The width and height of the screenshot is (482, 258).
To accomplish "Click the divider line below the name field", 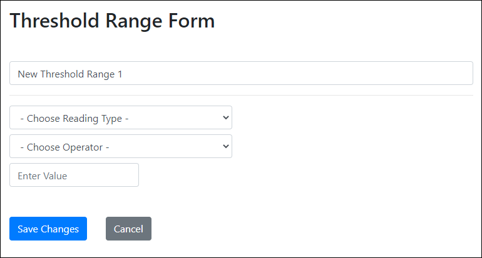I will tap(241, 95).
